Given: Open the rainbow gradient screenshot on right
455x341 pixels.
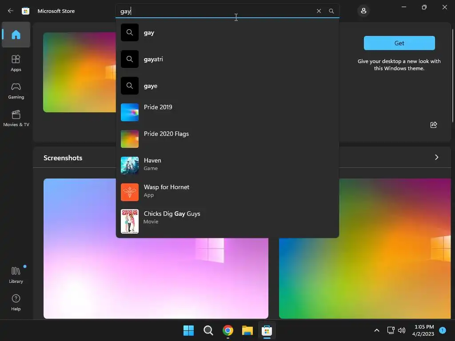Looking at the screenshot, I should pyautogui.click(x=365, y=278).
